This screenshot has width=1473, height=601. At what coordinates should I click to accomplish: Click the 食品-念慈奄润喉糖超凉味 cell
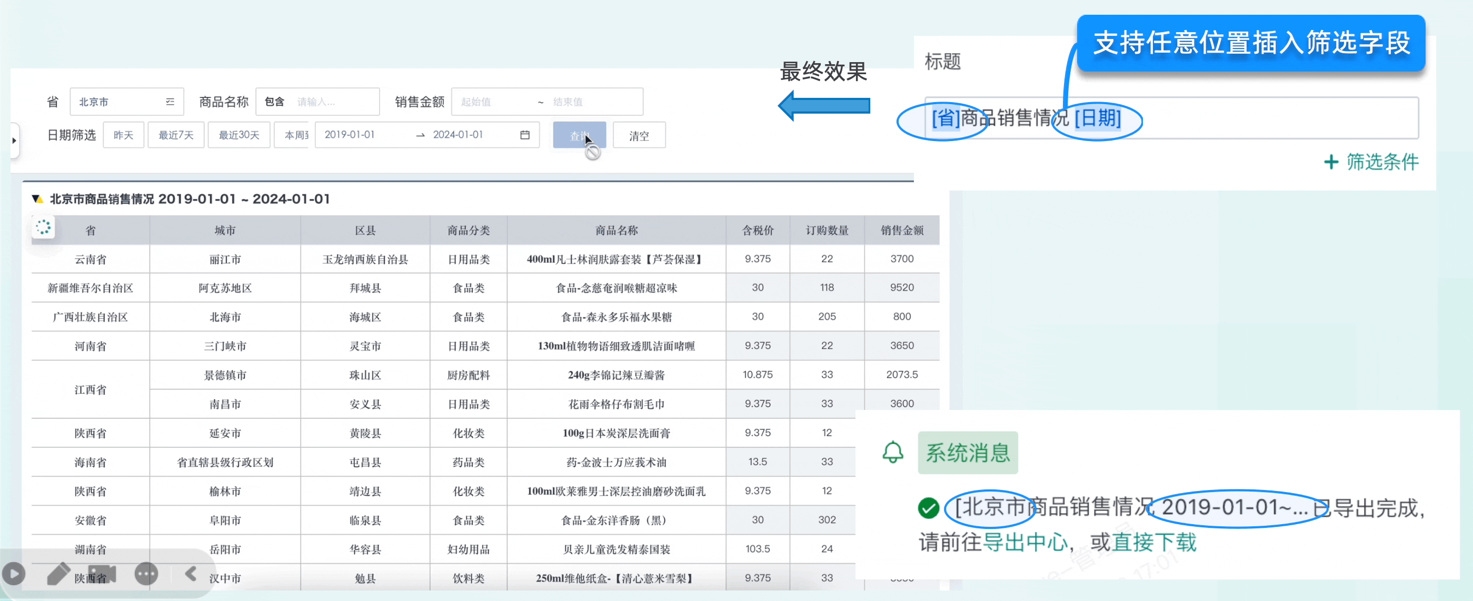pos(616,288)
